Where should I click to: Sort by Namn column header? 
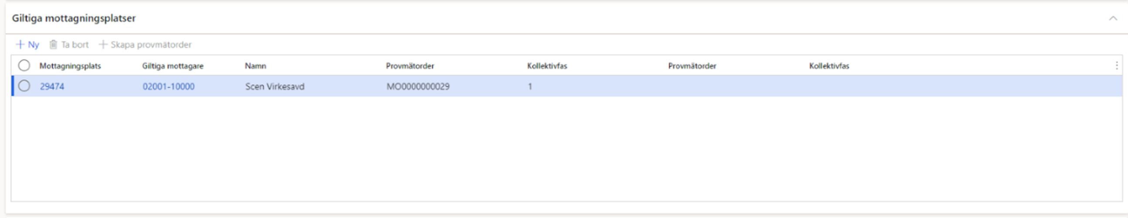pos(255,66)
